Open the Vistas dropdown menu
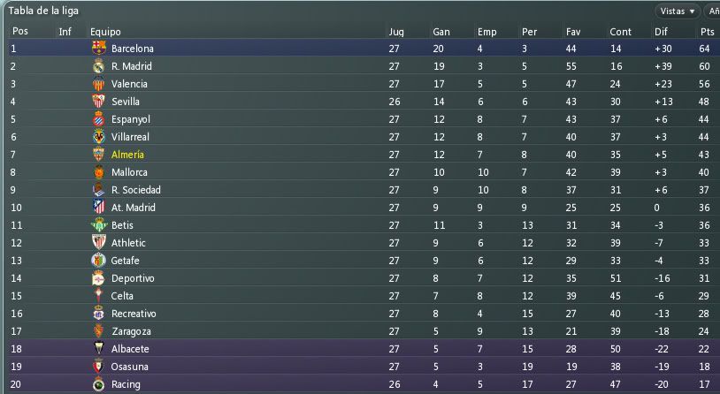 click(678, 11)
